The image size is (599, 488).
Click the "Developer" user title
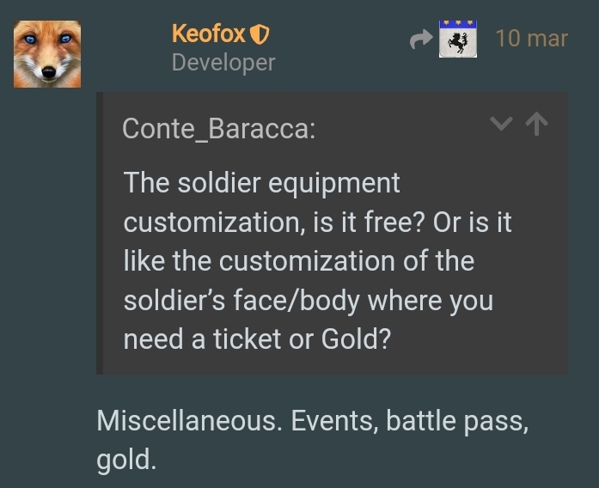pos(223,63)
